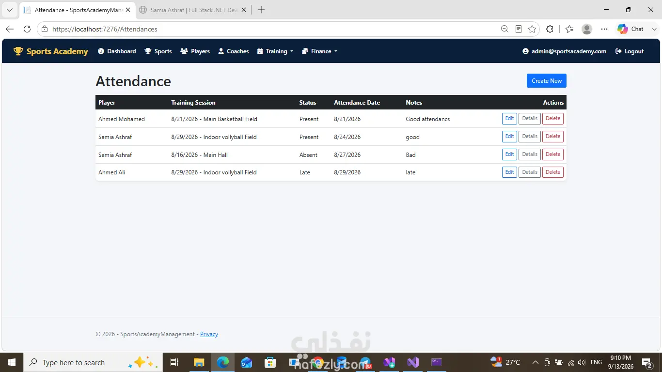Open the Privacy footer link
662x372 pixels.
209,334
